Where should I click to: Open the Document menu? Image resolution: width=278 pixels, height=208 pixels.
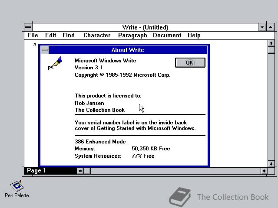tap(167, 36)
